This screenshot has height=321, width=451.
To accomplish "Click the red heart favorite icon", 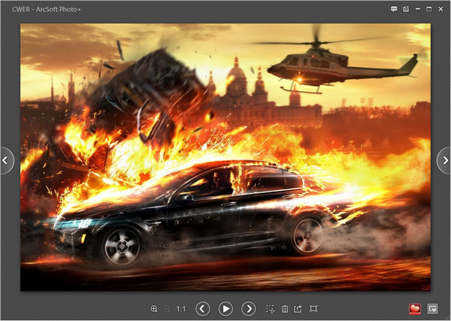I will [414, 308].
